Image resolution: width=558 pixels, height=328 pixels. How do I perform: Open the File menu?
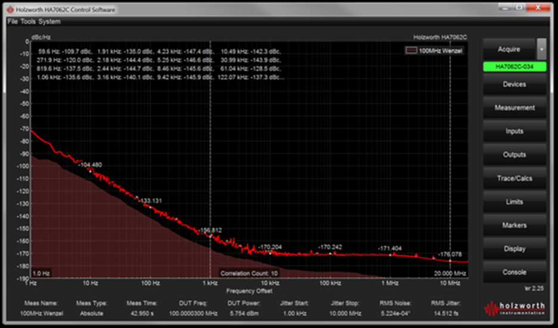pyautogui.click(x=12, y=21)
